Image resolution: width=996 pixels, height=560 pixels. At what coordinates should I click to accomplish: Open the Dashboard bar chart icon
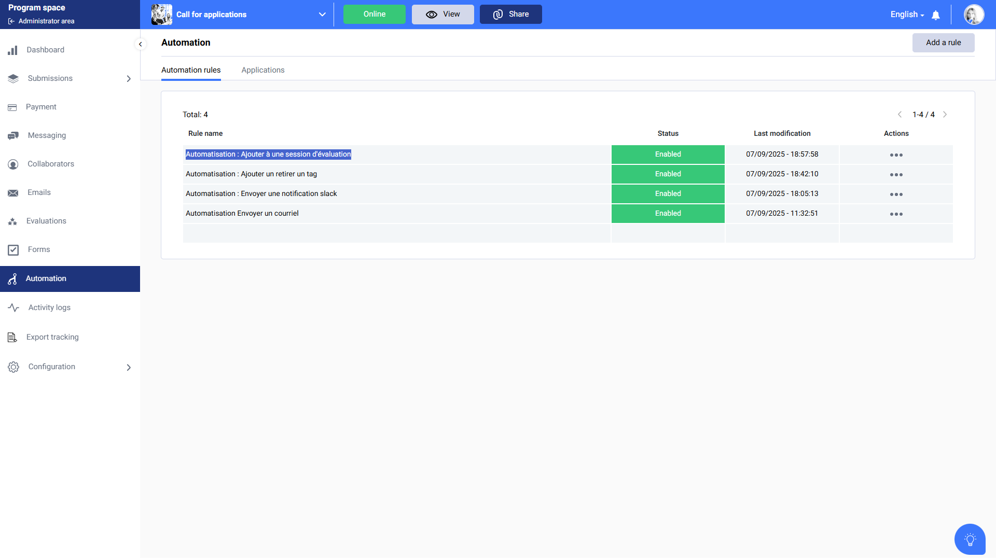click(x=12, y=50)
